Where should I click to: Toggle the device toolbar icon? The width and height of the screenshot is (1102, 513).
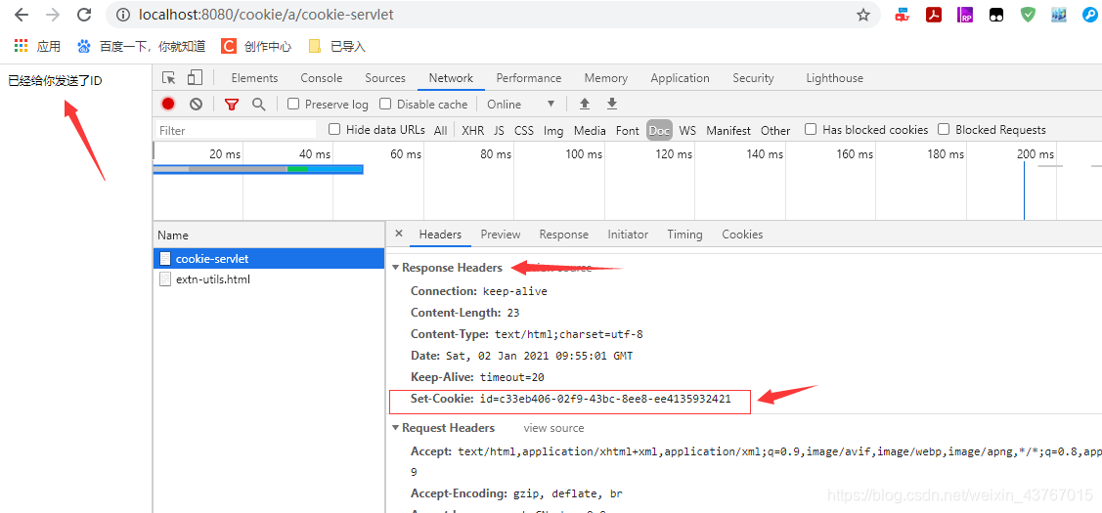(195, 78)
